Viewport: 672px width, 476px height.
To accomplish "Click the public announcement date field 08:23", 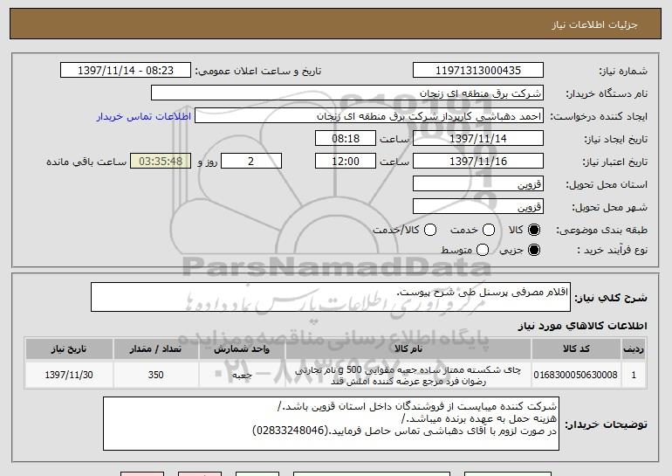I will point(126,70).
